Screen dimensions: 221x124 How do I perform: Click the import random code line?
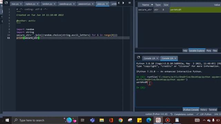(25, 29)
